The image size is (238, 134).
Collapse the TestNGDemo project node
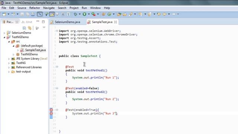(4, 37)
